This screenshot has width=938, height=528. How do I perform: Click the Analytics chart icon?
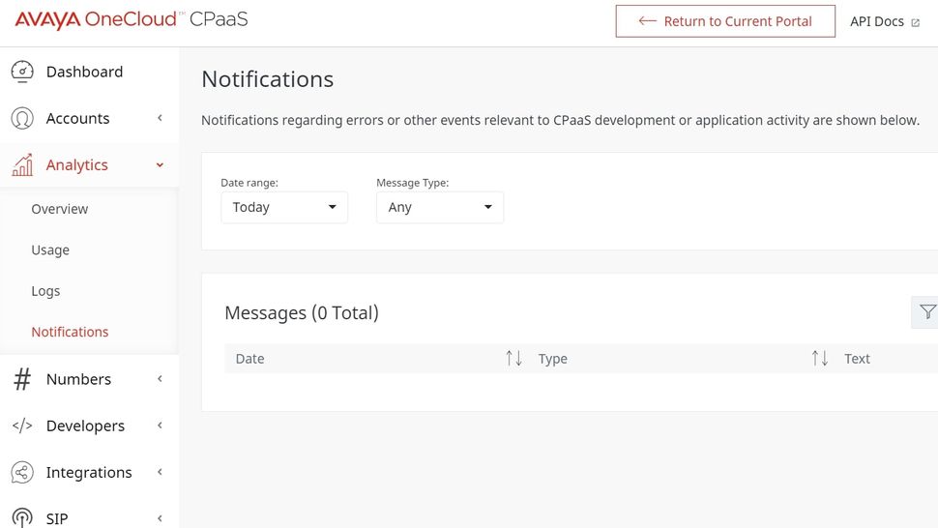pos(22,165)
